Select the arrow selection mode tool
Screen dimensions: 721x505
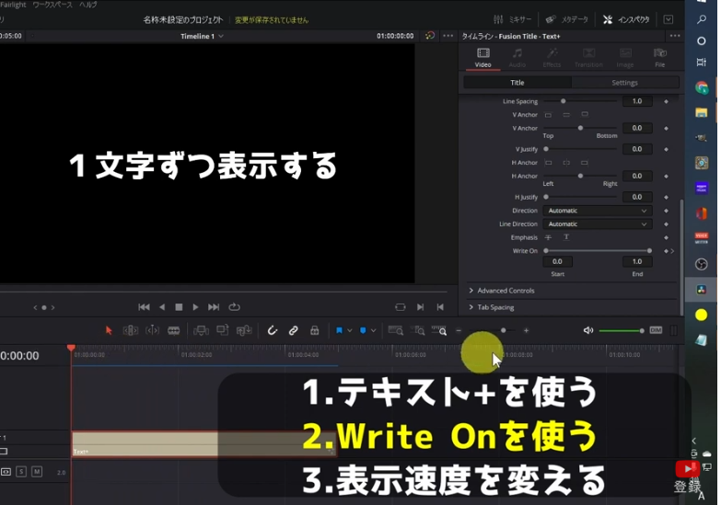(109, 330)
